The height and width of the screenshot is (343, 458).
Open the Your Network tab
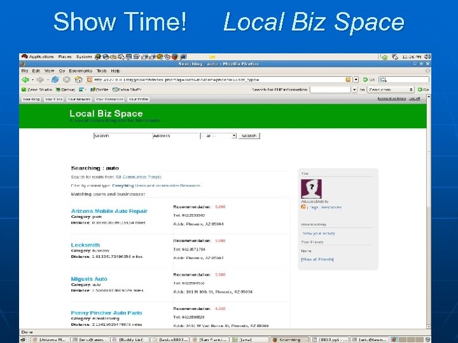(79, 99)
